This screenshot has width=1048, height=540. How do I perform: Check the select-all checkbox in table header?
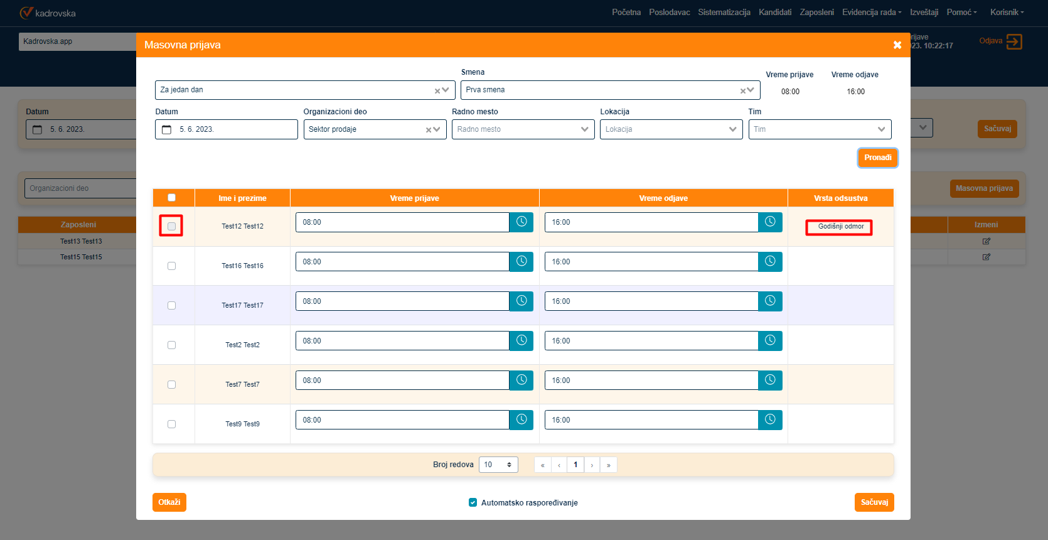(172, 198)
